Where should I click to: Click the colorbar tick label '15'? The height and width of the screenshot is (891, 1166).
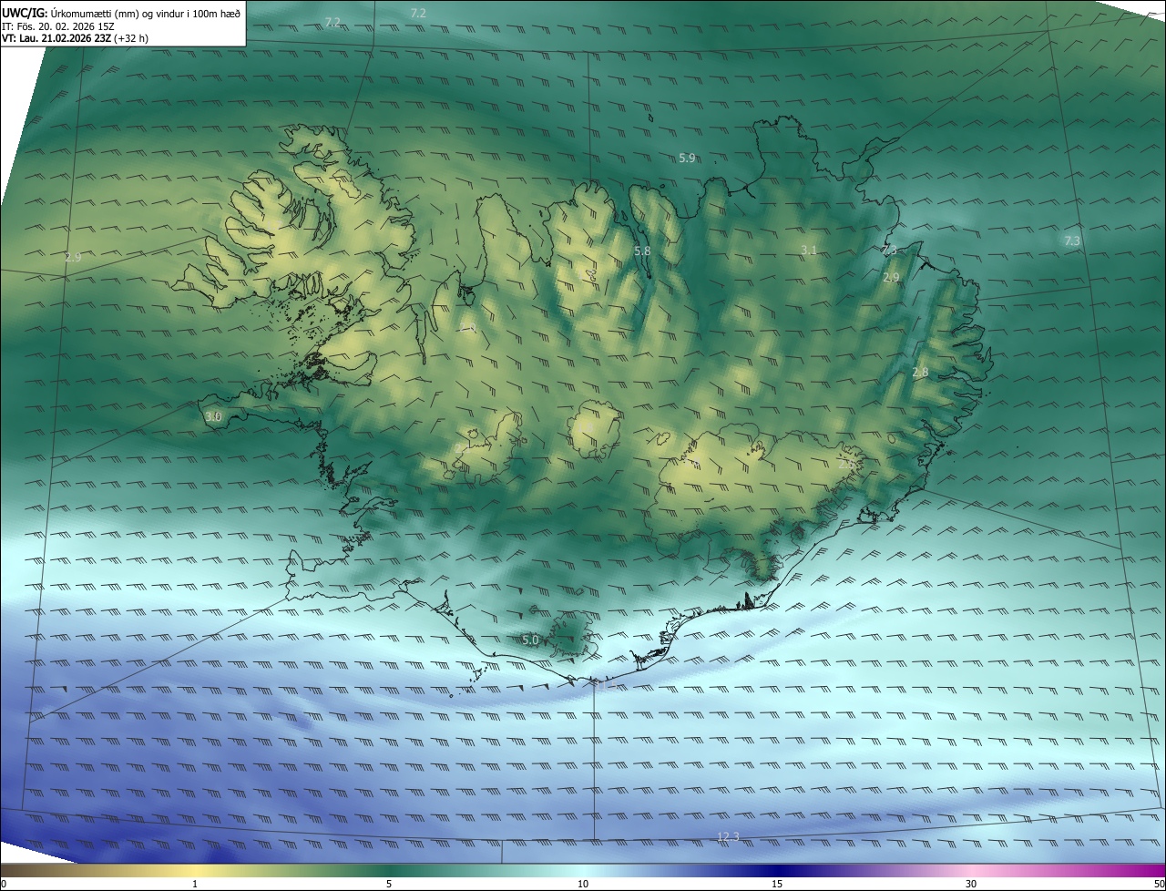coord(777,884)
